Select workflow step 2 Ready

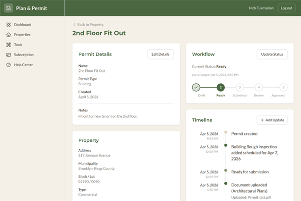pyautogui.click(x=221, y=87)
